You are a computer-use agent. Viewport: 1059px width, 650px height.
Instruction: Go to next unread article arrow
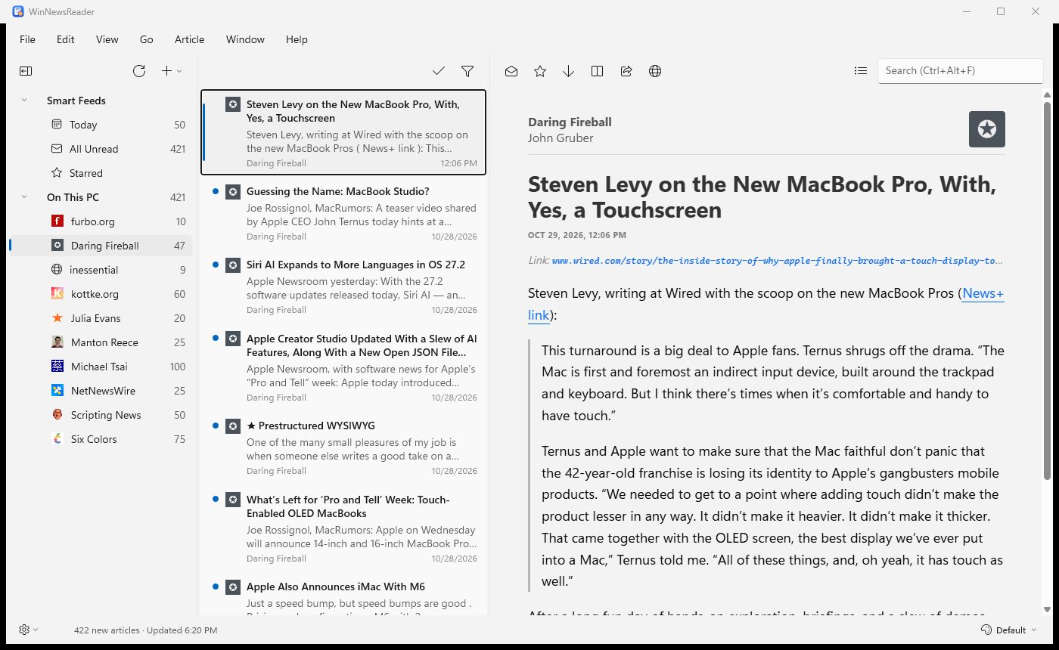[569, 71]
